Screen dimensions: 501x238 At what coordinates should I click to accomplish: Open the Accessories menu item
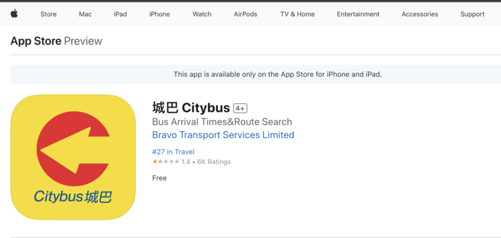click(x=420, y=14)
